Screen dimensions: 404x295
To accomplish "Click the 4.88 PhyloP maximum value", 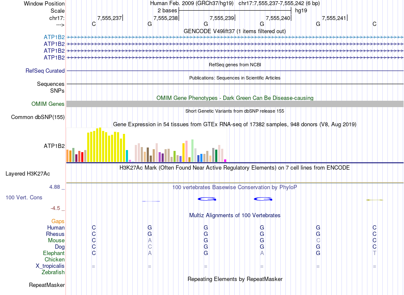I will pos(54,187).
